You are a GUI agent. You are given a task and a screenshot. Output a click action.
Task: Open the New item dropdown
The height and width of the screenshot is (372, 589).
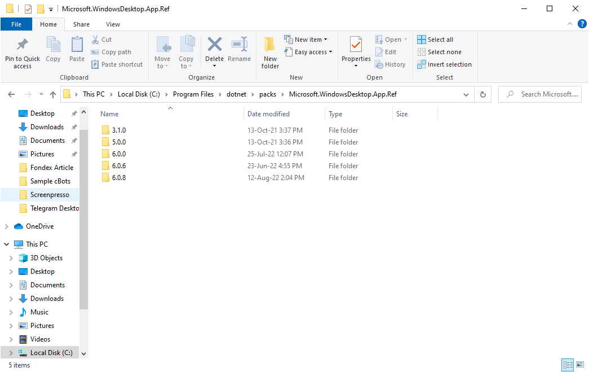(x=305, y=40)
